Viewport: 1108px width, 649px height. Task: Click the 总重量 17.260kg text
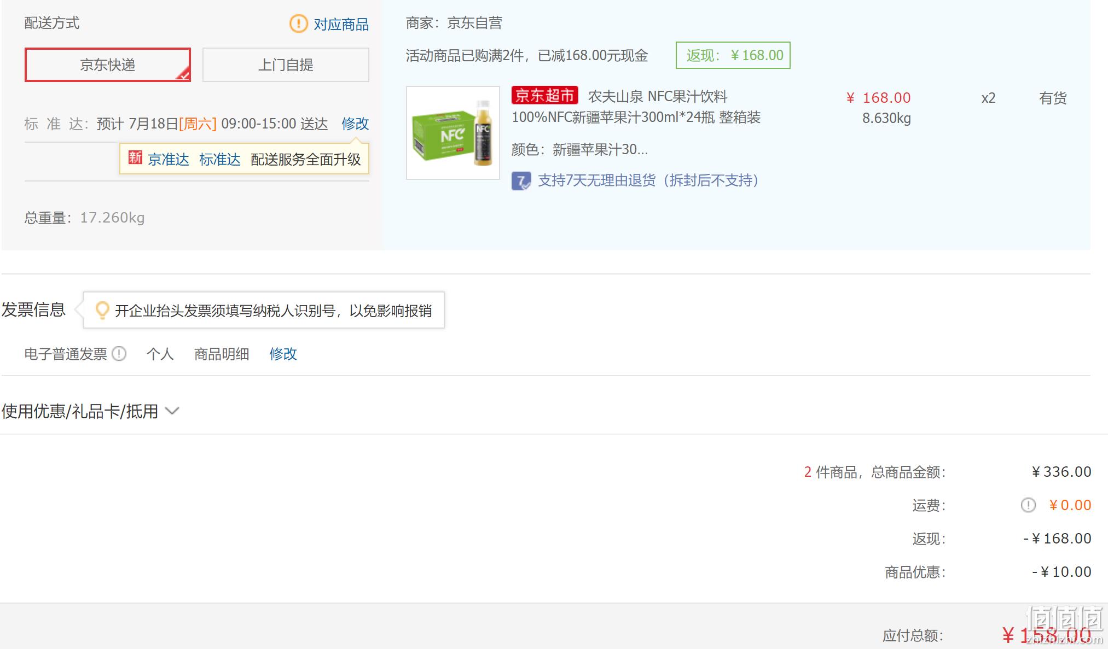click(x=85, y=218)
